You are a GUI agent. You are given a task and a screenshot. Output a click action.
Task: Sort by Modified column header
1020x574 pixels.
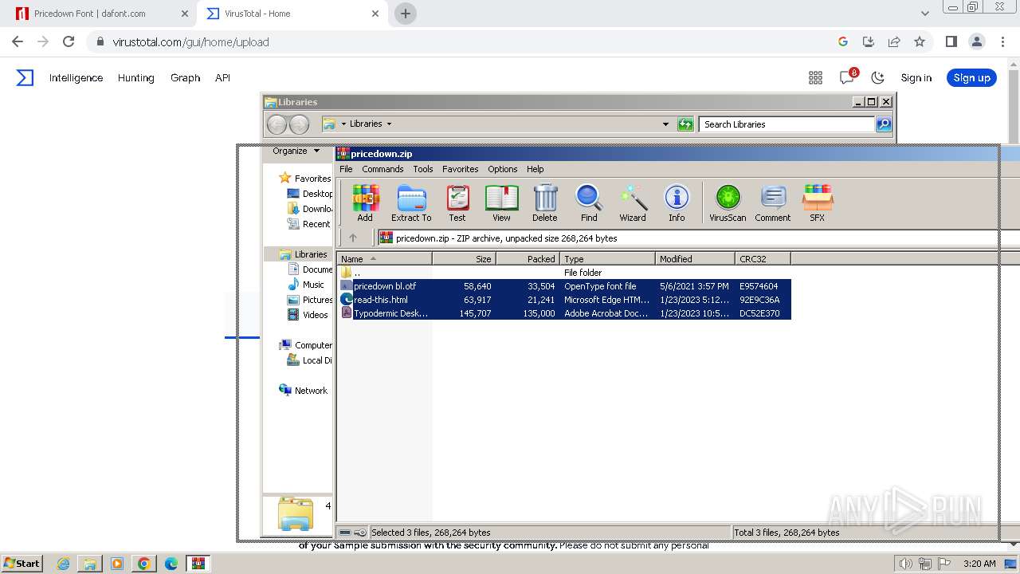click(x=696, y=259)
